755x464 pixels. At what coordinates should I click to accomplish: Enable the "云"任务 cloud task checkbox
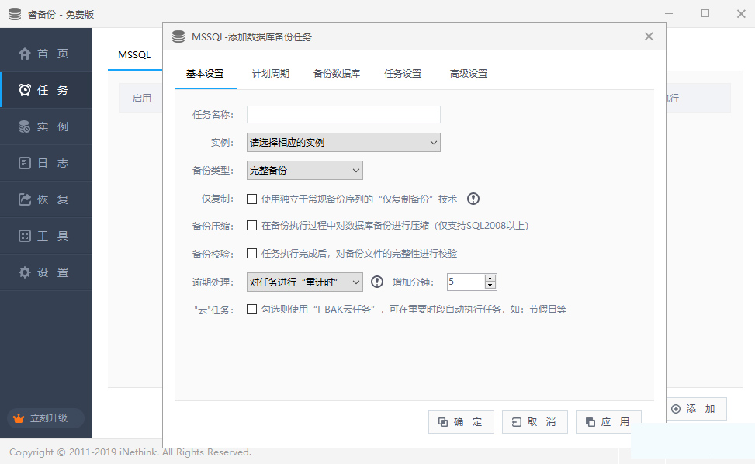click(x=251, y=308)
